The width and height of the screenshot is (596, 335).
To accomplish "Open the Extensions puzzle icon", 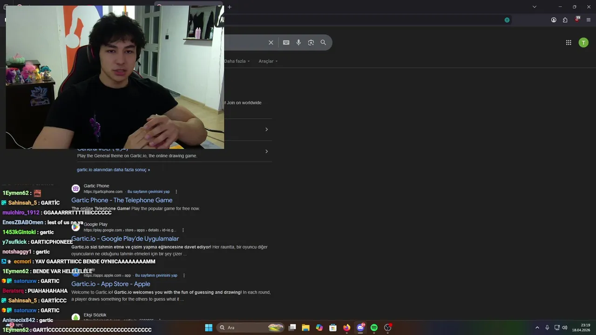I will pyautogui.click(x=565, y=20).
